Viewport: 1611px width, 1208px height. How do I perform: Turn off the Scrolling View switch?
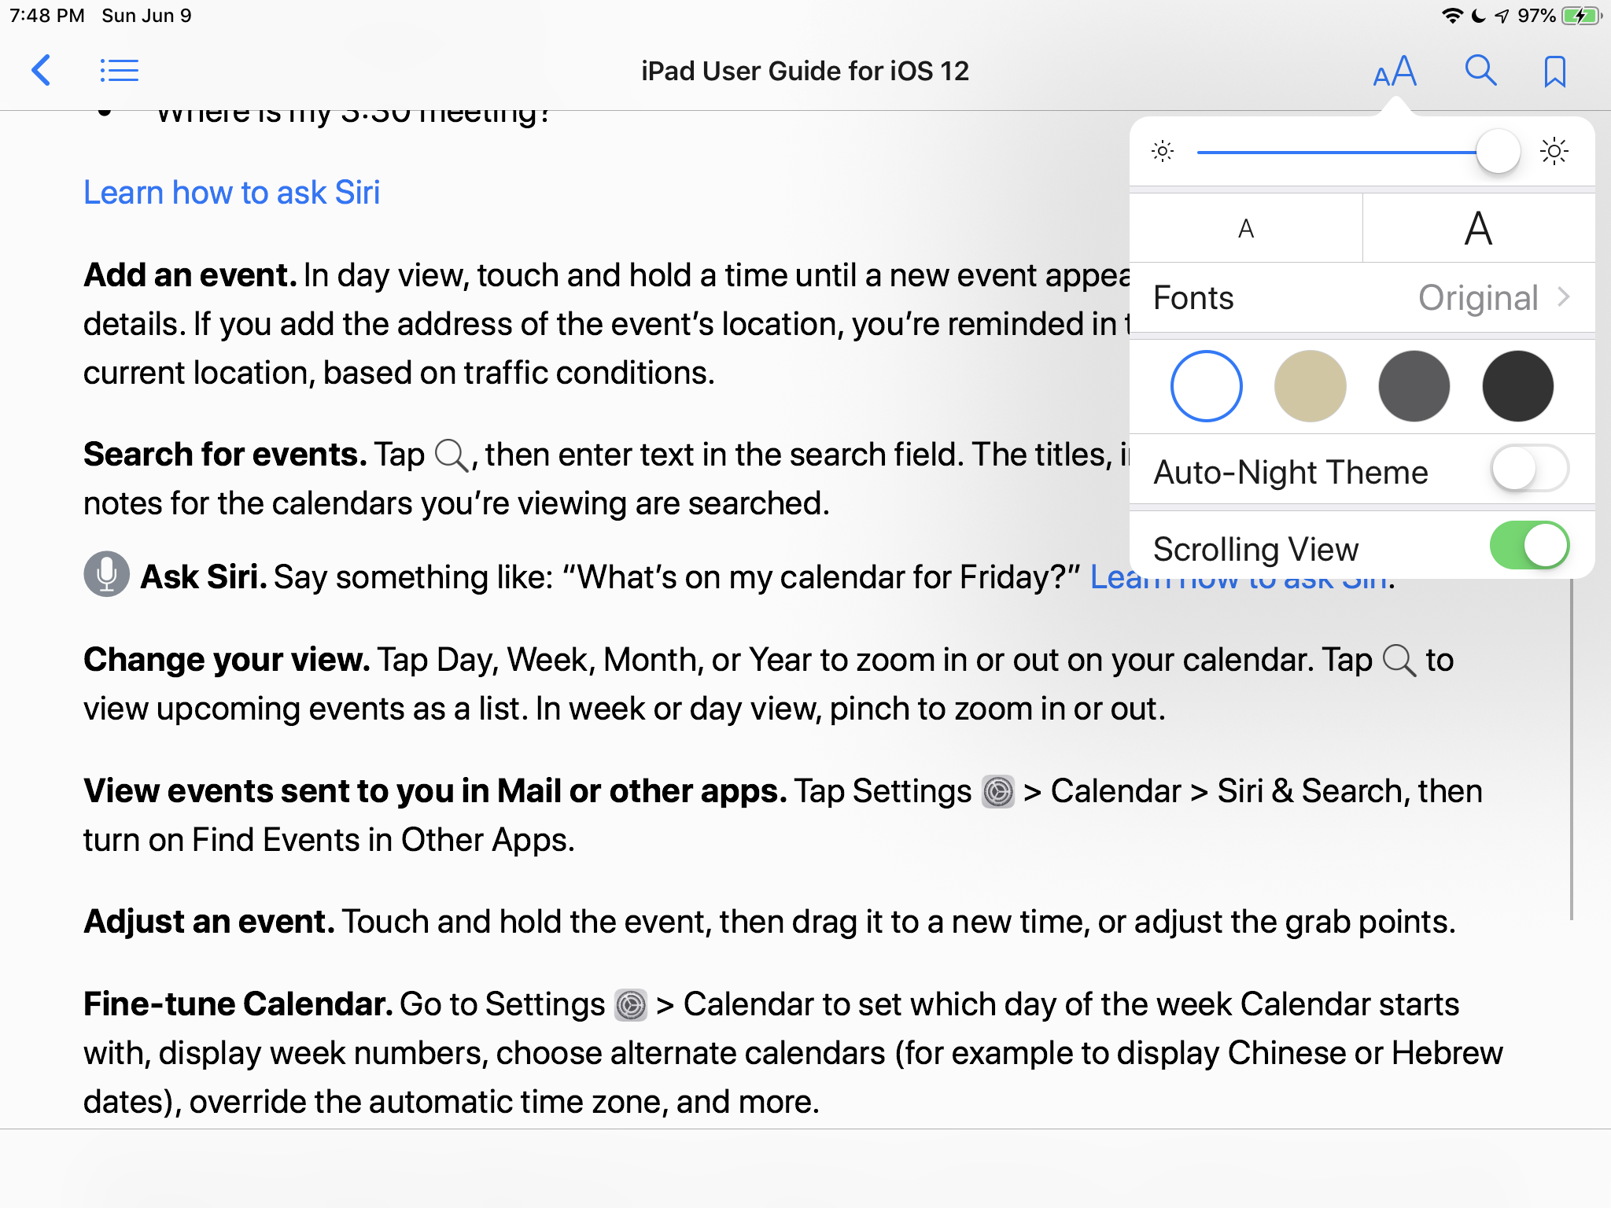tap(1528, 546)
